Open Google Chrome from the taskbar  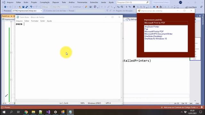click(26, 112)
